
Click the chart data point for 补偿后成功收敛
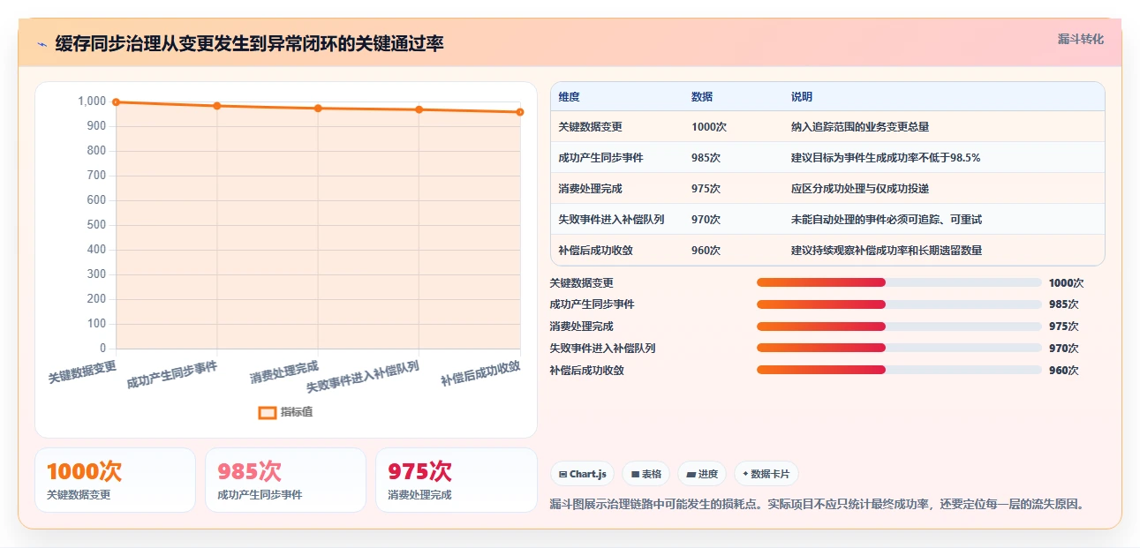(520, 112)
